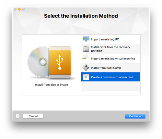The width and height of the screenshot is (162, 139).
Task: Click the Import existing virtual machine window icon
Action: tap(86, 58)
